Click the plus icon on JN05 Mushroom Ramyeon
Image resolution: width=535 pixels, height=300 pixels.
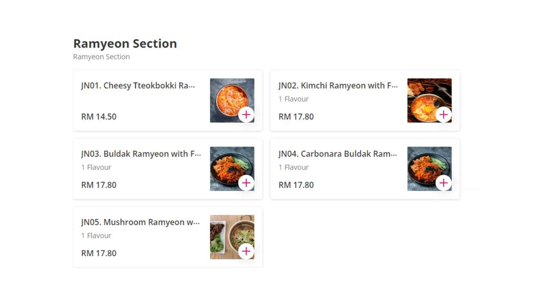pyautogui.click(x=246, y=251)
